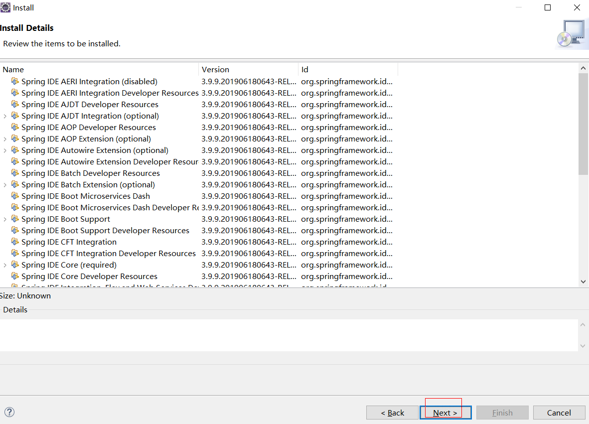Sort list by the Id column header
Screen dimensions: 589x424
point(348,69)
